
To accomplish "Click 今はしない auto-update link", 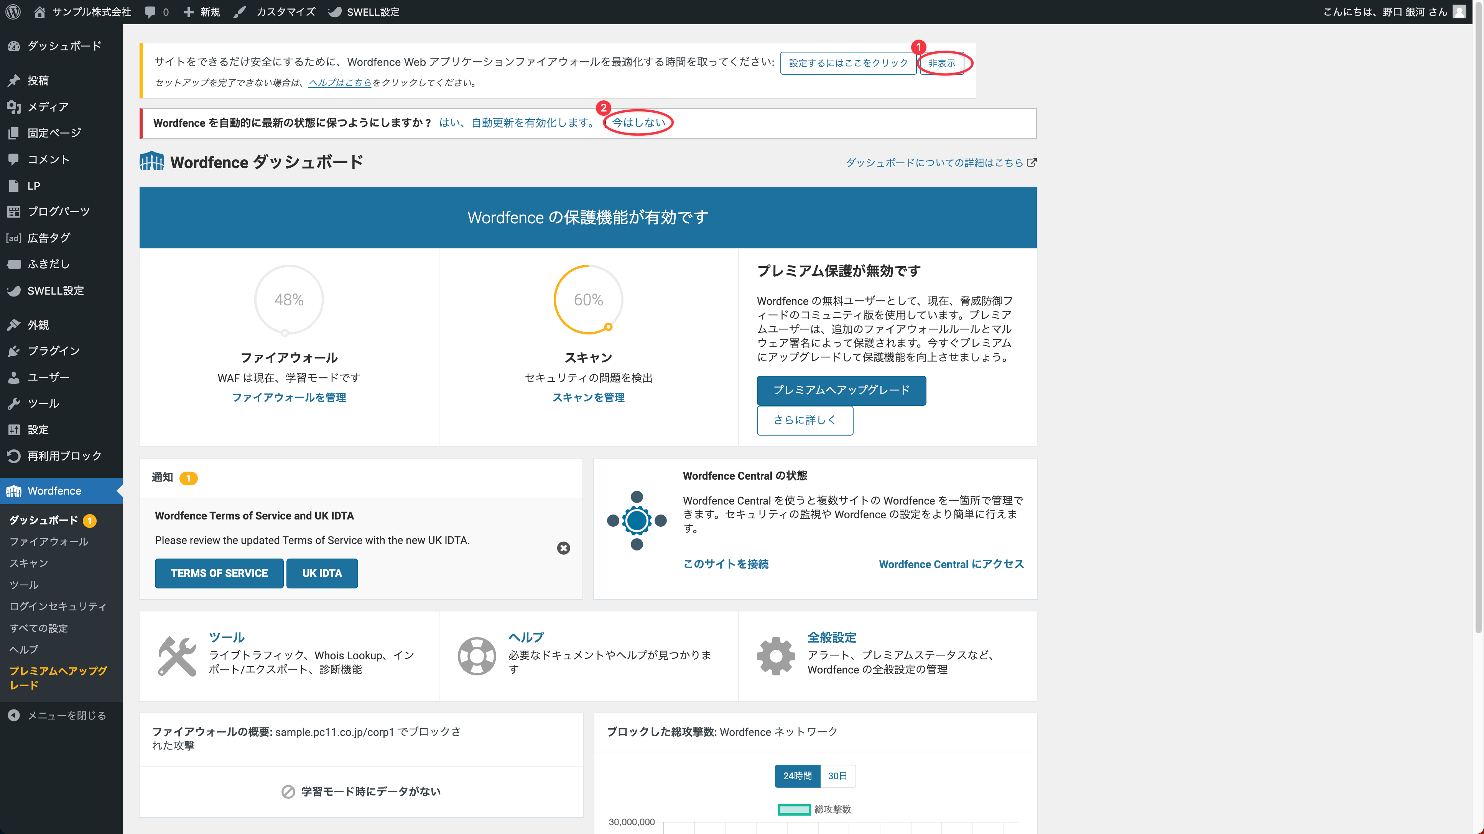I will pyautogui.click(x=638, y=122).
